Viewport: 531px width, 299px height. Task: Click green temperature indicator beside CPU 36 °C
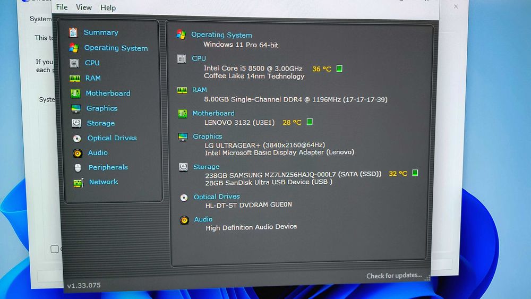coord(339,69)
